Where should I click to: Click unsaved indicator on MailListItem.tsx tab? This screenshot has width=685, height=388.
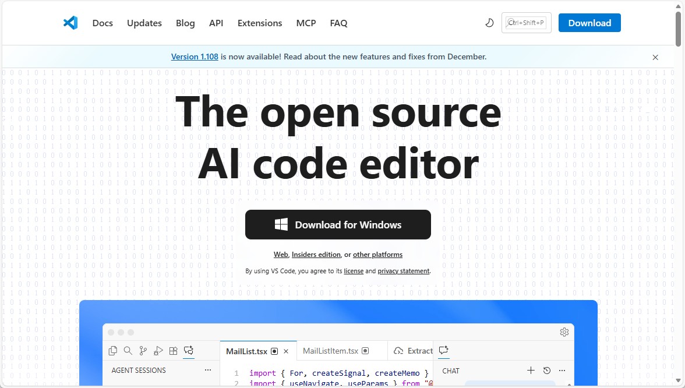click(x=365, y=351)
